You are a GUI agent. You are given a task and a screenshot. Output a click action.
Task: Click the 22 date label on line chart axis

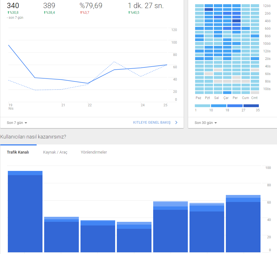click(90, 105)
